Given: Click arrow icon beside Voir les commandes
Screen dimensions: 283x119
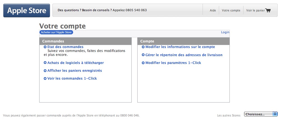Looking at the screenshot, I should [x=45, y=78].
